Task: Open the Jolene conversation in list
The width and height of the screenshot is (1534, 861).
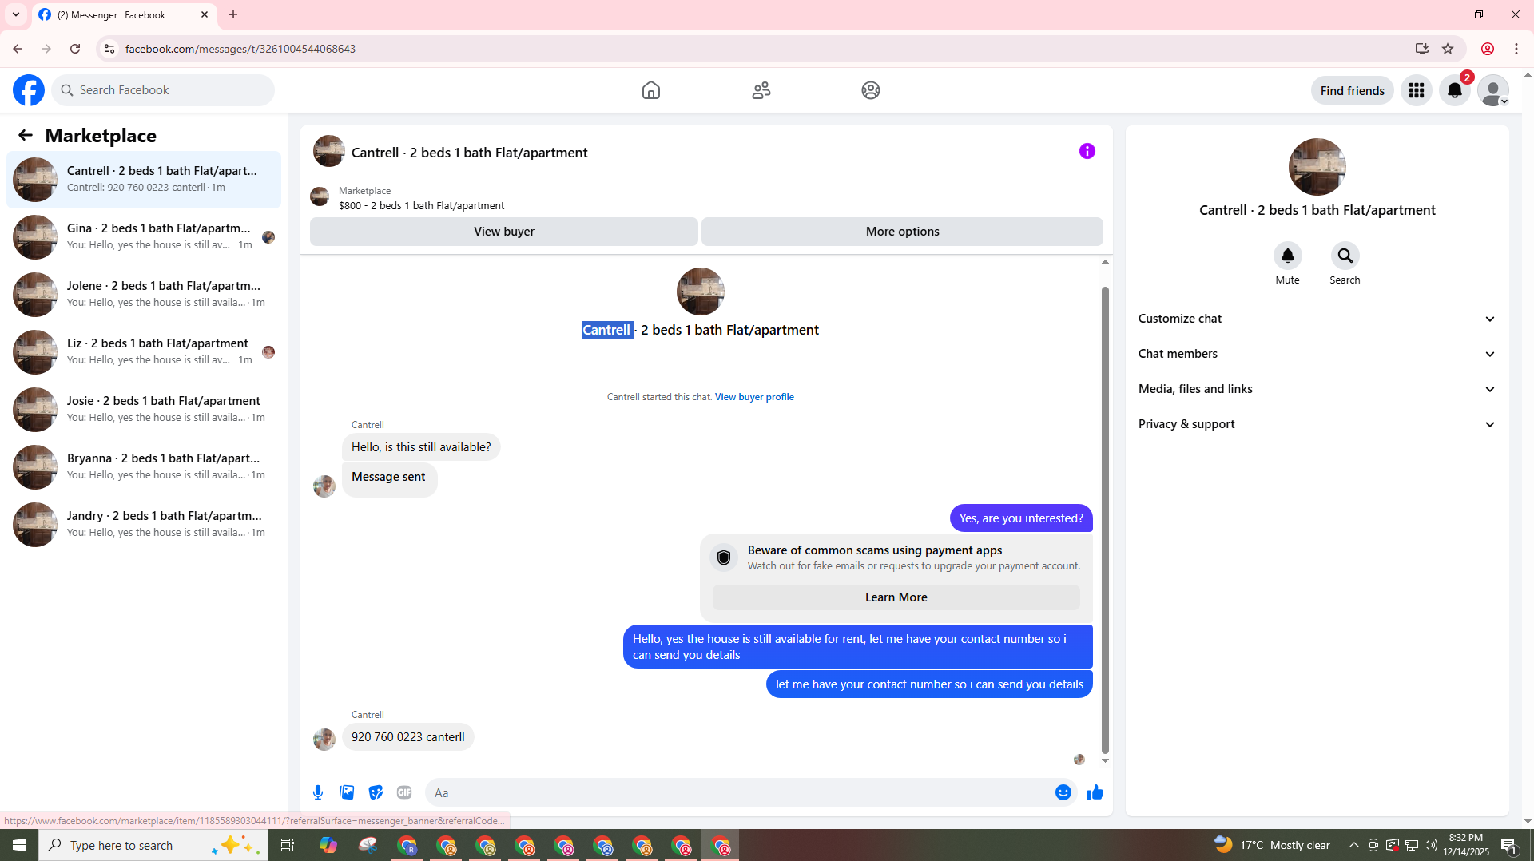Action: click(144, 294)
